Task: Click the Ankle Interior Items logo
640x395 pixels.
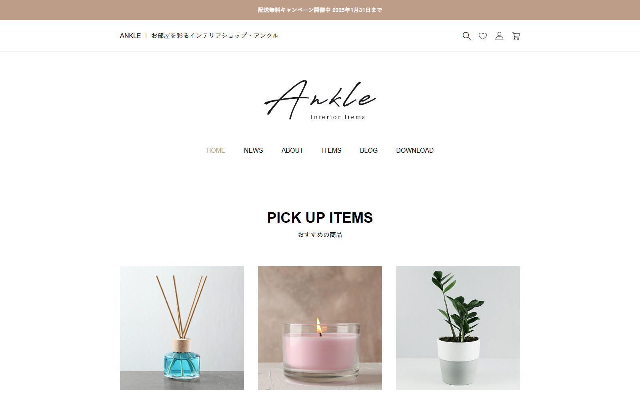Action: [x=320, y=100]
